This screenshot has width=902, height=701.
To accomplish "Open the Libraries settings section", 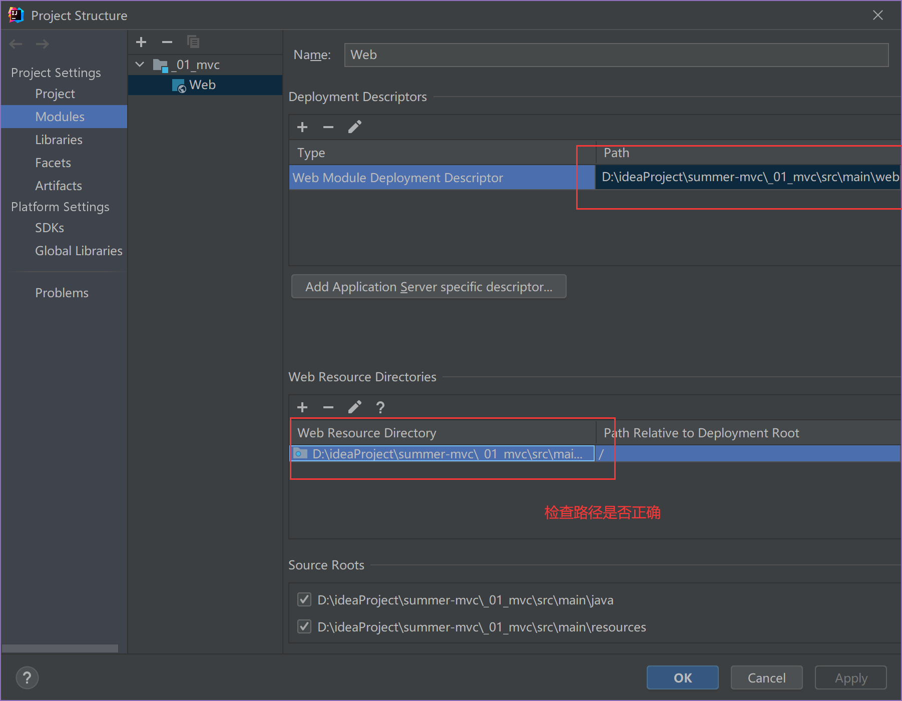I will (59, 140).
